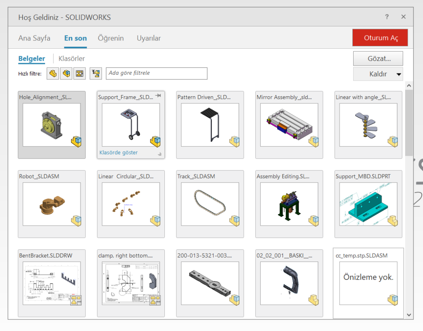Toggle the Parts quick filter
Viewport: 423px width, 331px height.
coord(53,74)
